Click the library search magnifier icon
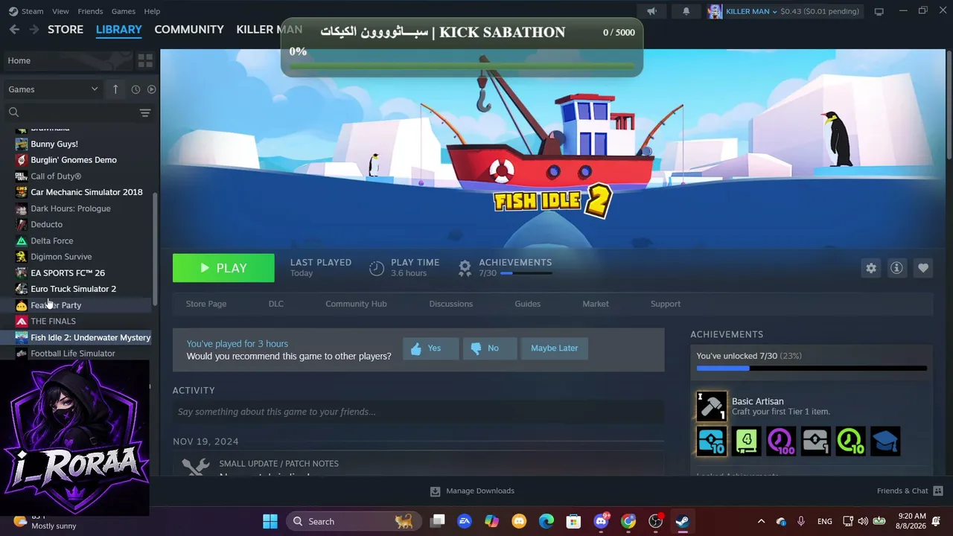Screen dimensions: 953x536 pyautogui.click(x=13, y=112)
